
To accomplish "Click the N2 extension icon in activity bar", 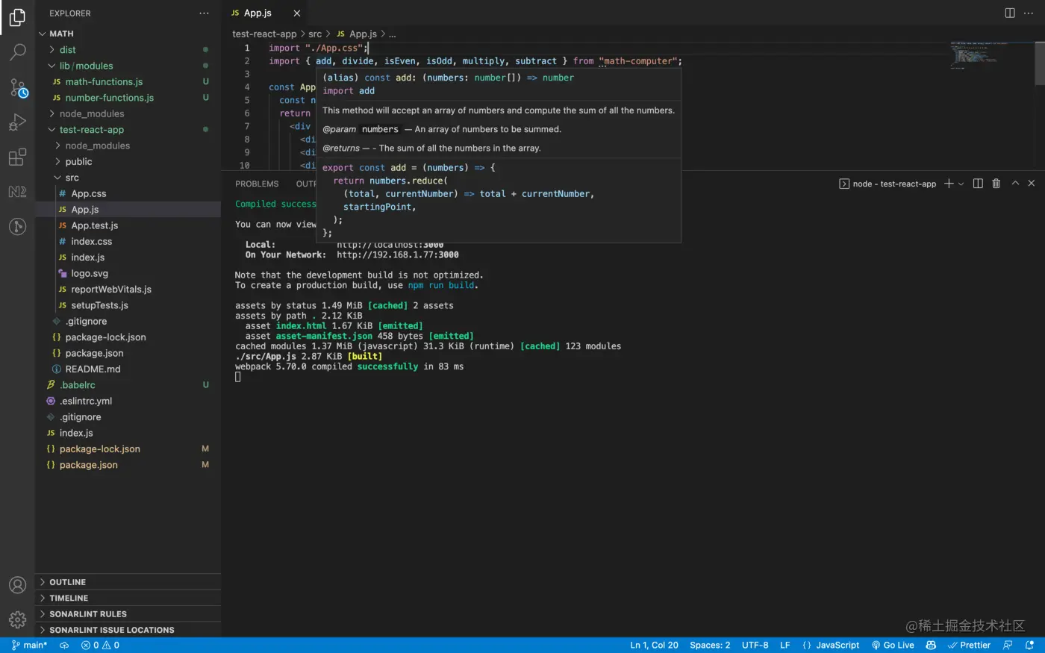I will point(17,192).
